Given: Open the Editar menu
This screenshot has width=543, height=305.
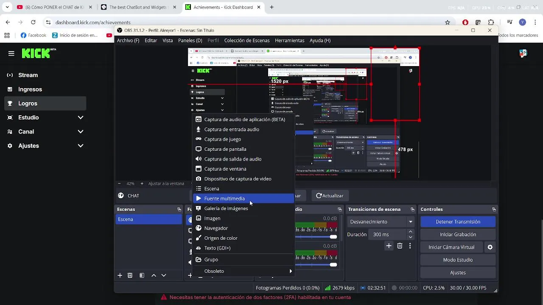Looking at the screenshot, I should pos(151,40).
